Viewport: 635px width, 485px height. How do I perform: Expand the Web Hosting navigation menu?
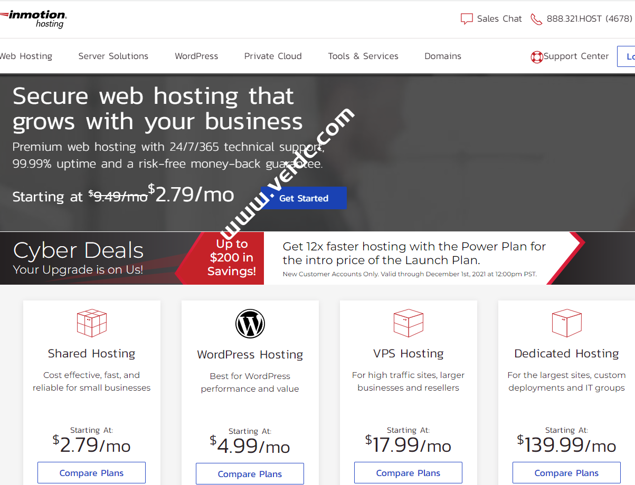tap(26, 56)
